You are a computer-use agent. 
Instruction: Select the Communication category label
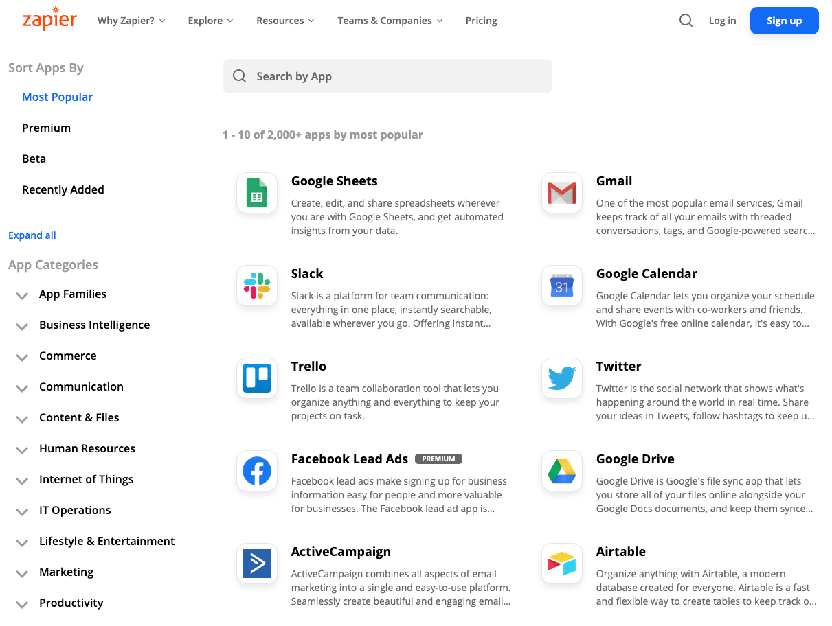81,386
